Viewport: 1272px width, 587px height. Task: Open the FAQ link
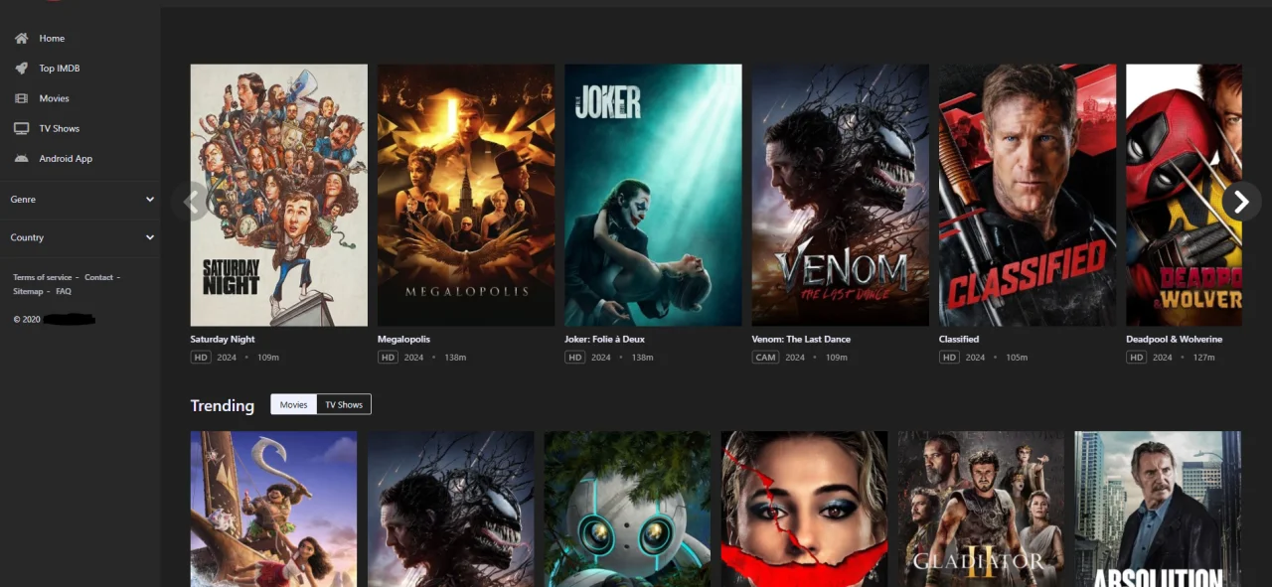click(64, 291)
